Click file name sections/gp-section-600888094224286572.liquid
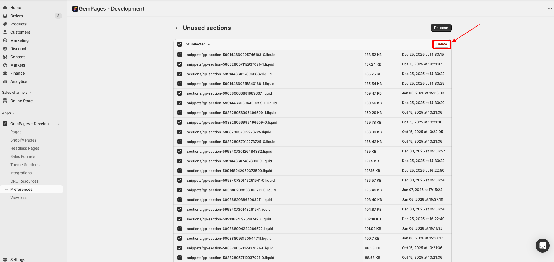 (x=230, y=229)
